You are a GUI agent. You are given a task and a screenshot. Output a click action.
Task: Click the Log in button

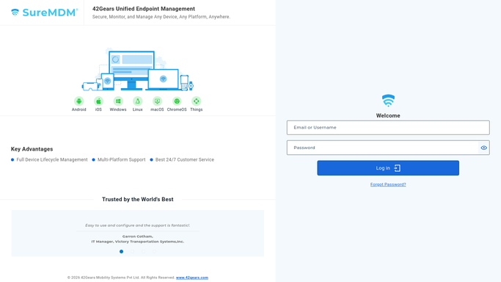point(388,168)
